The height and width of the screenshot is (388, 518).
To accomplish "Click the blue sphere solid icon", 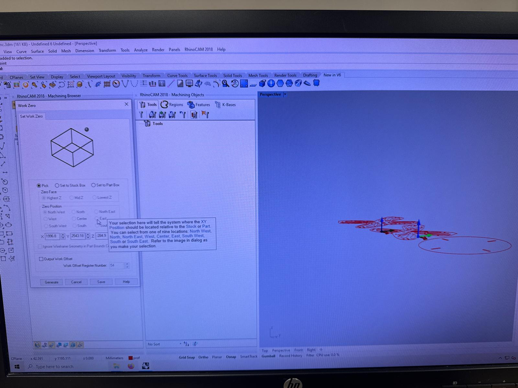I will pos(271,83).
